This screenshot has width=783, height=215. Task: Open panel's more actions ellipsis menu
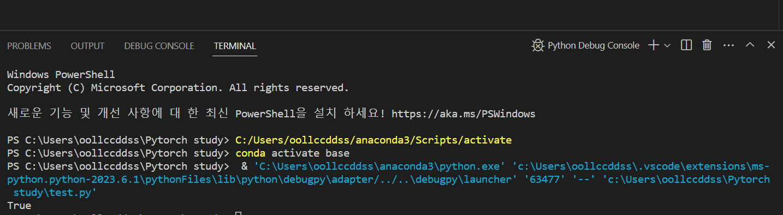pos(728,46)
